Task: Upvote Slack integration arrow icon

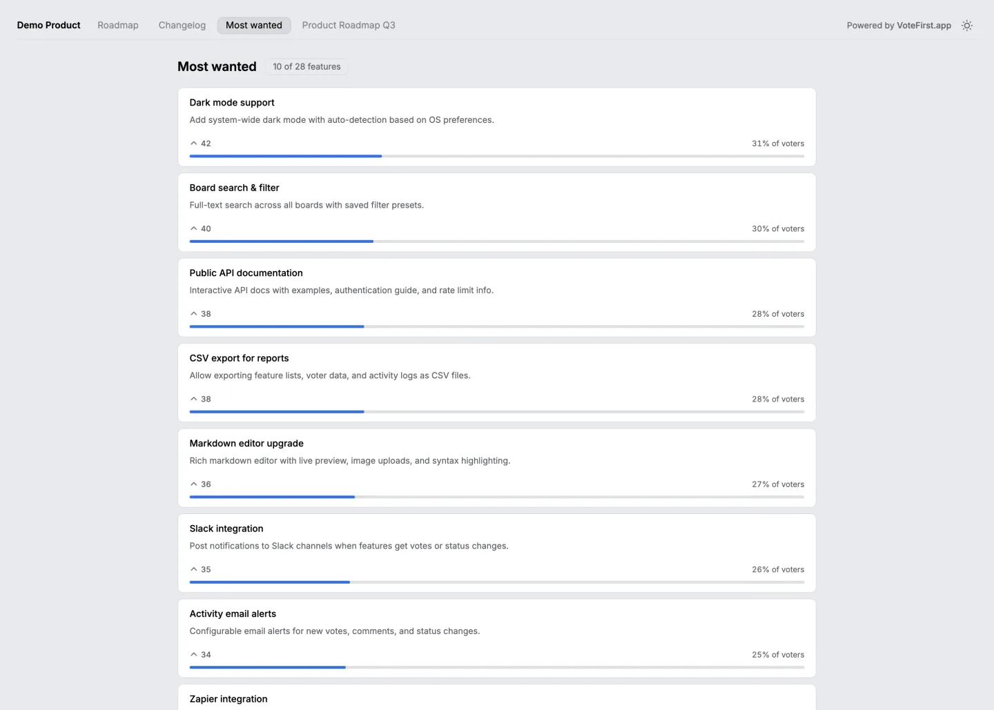Action: click(194, 569)
